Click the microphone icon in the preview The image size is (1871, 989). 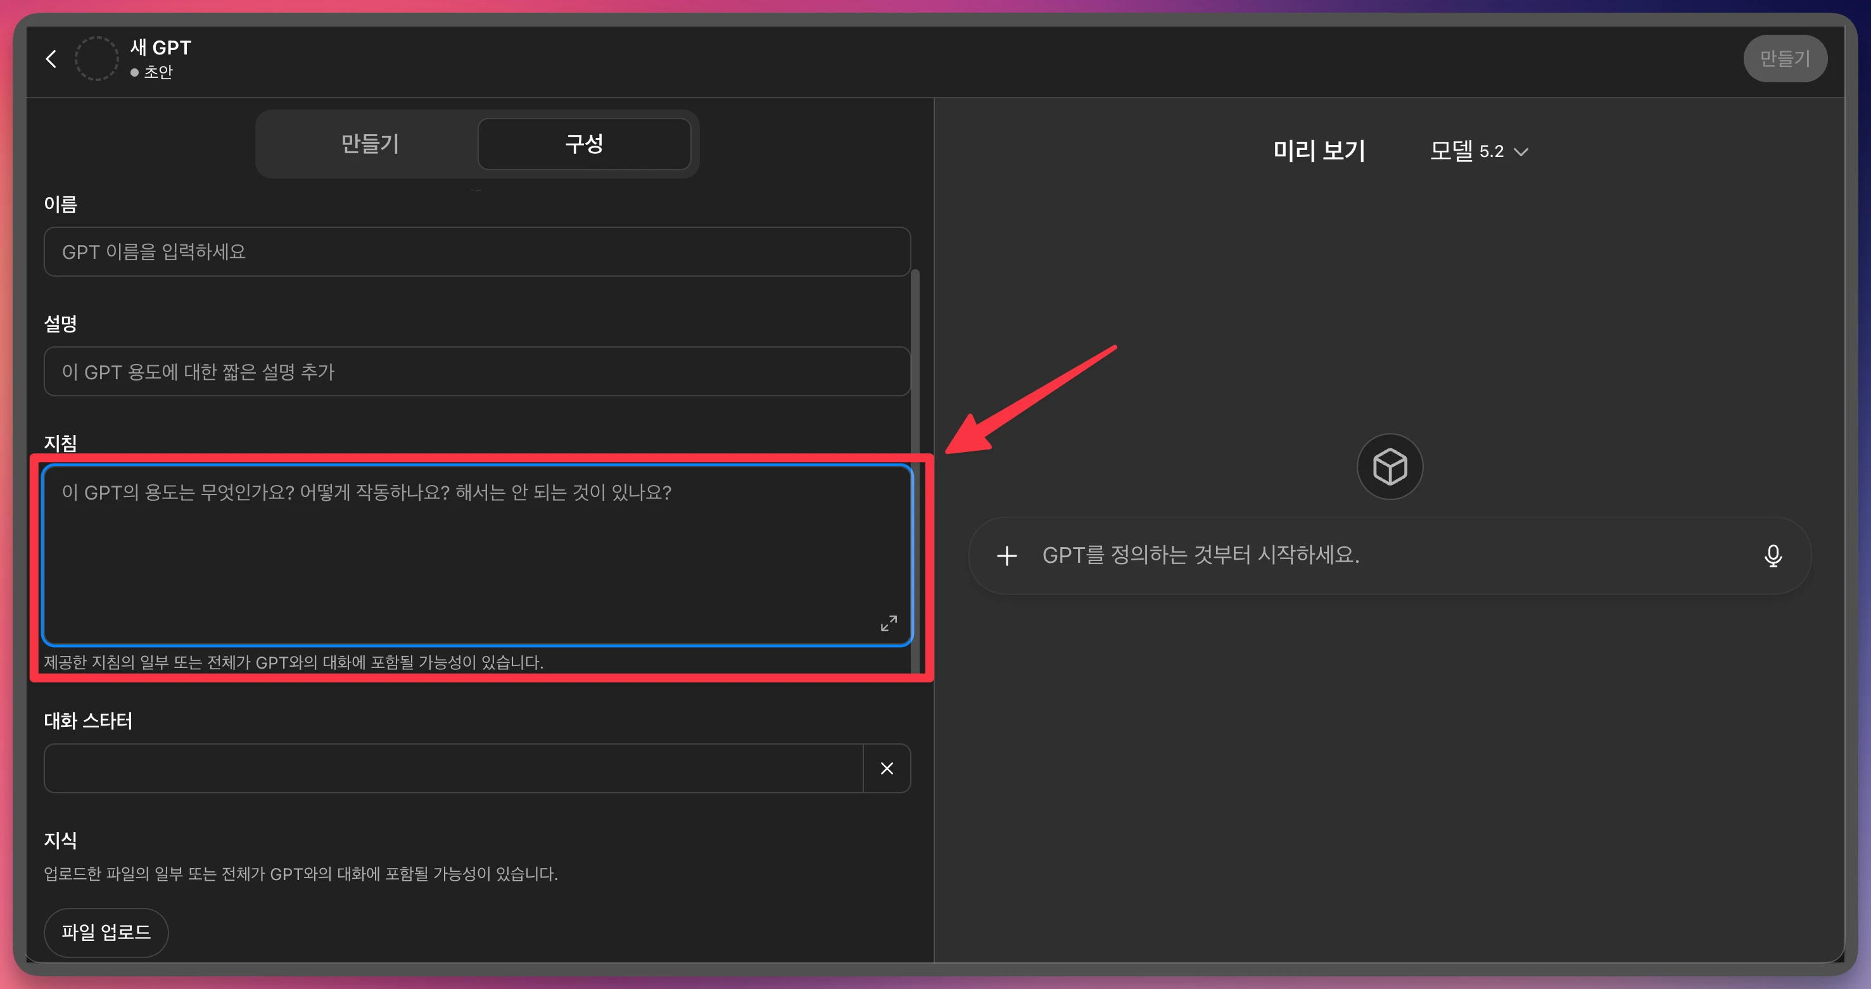click(x=1772, y=556)
